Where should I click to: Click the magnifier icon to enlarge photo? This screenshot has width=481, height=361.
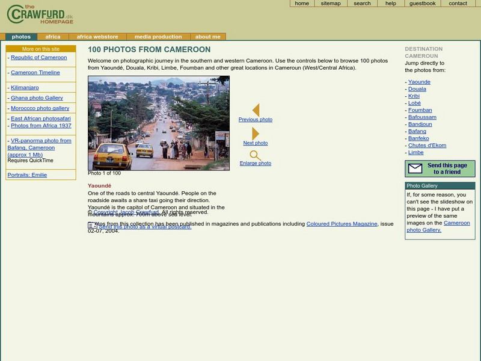254,155
